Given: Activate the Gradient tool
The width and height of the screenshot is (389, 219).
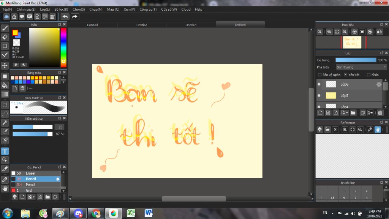Looking at the screenshot, I should (5, 94).
